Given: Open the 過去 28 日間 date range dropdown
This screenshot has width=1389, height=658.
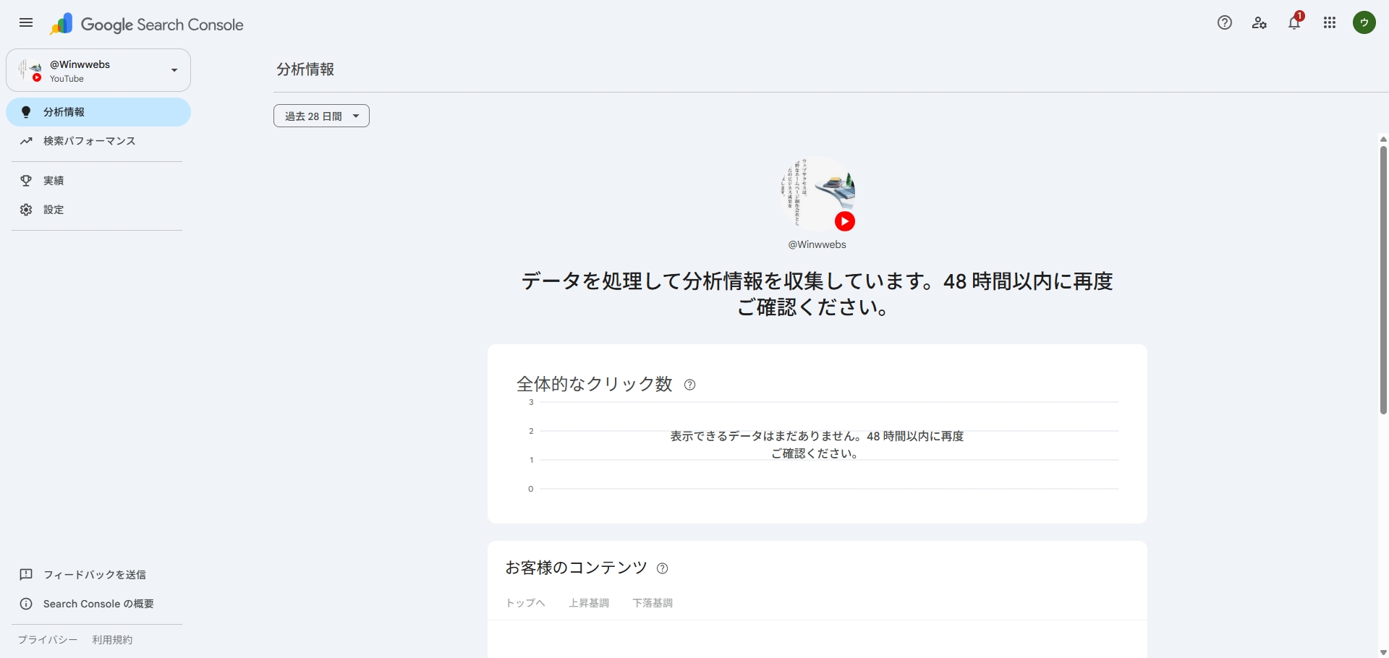Looking at the screenshot, I should coord(321,116).
